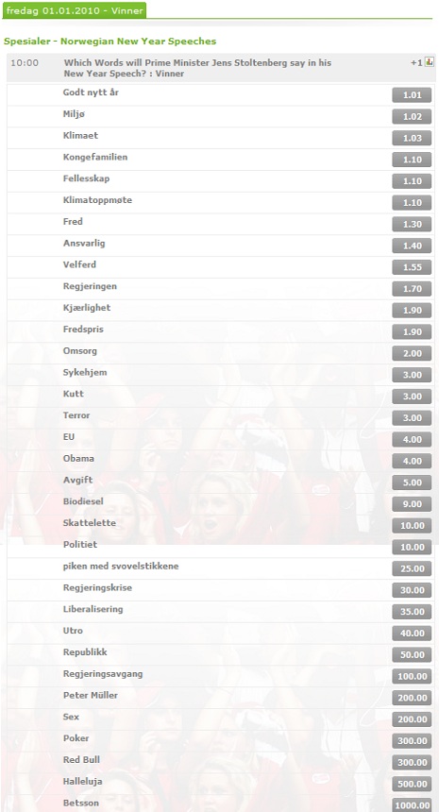Choose the 1.03 odds for Klimaet
The width and height of the screenshot is (439, 812).
tap(412, 138)
